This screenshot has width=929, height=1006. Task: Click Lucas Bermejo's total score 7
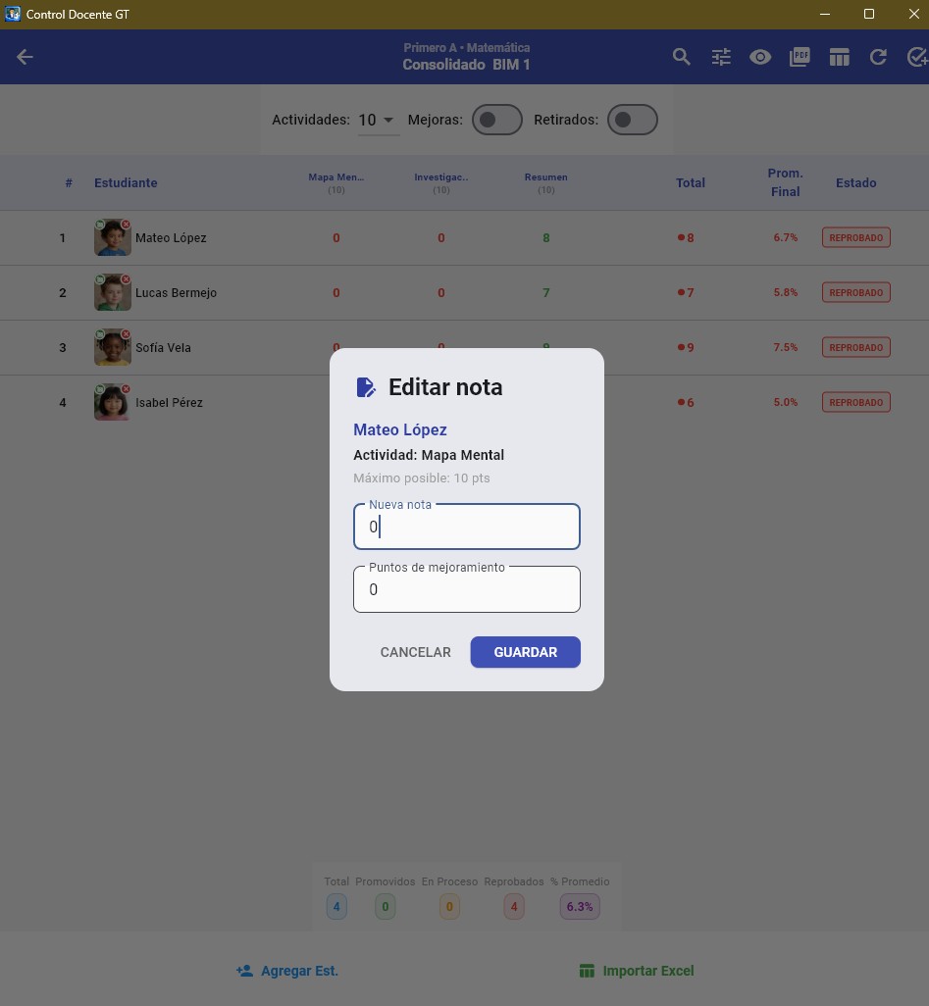tap(686, 292)
